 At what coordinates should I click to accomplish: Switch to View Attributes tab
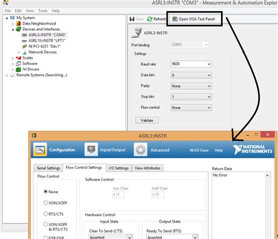point(148,168)
